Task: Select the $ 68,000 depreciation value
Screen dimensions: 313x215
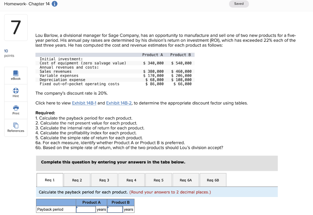Action: (154, 80)
